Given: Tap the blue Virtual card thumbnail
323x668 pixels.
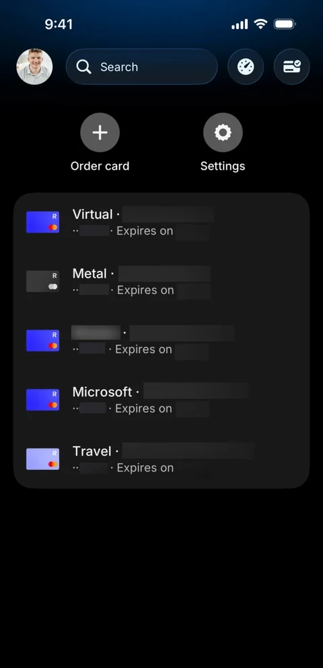Looking at the screenshot, I should click(x=42, y=222).
